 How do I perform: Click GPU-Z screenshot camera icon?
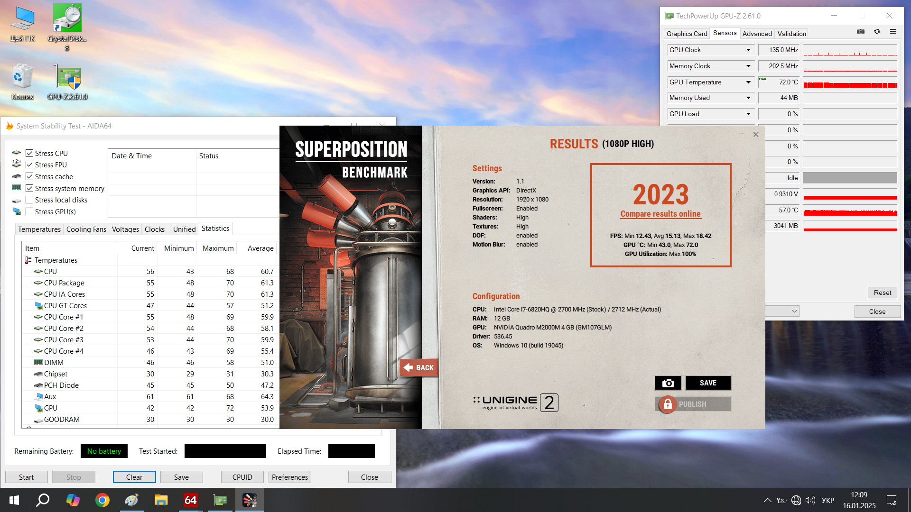[x=861, y=32]
